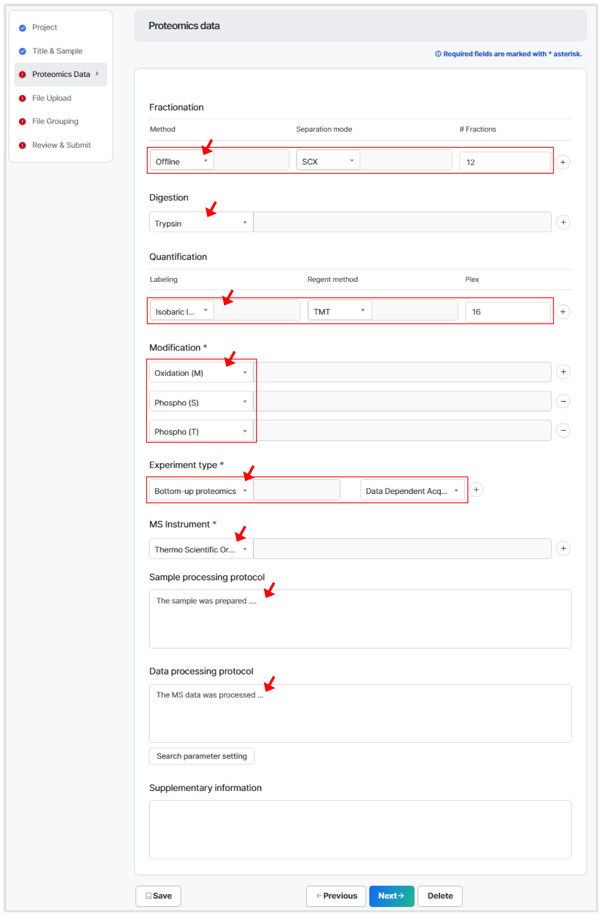This screenshot has height=916, width=602.
Task: Select File Grouping in the sidebar
Action: [55, 121]
